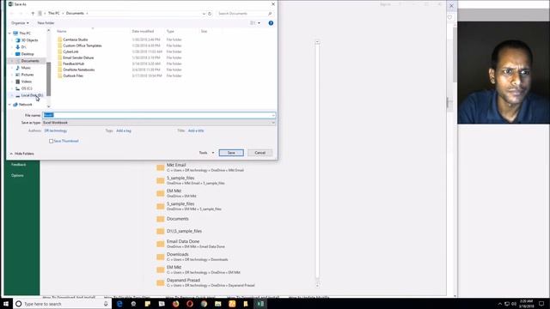Select Videos in the navigation pane
This screenshot has height=309, width=550.
click(27, 82)
